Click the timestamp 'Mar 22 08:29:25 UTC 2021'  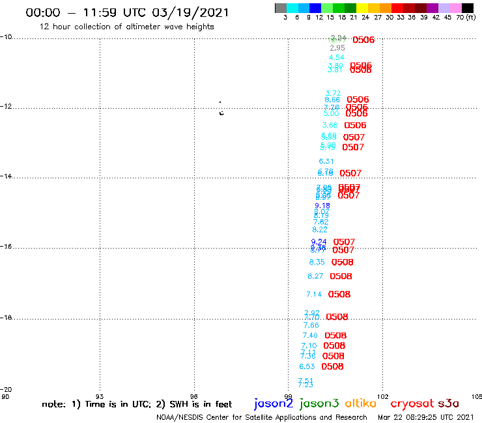pos(426,417)
